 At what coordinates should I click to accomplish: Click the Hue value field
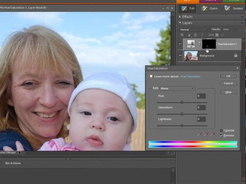[x=201, y=96]
